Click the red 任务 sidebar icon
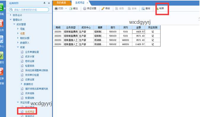This screenshot has width=200, height=117. 2,23
